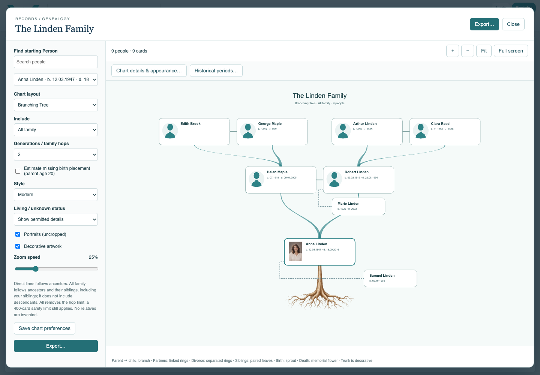Click Anna Linden's portrait photo

(295, 251)
